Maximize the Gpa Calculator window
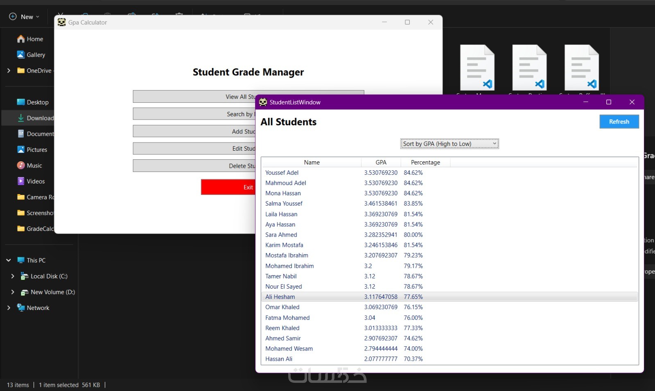Screen dimensions: 655x391 [407, 22]
